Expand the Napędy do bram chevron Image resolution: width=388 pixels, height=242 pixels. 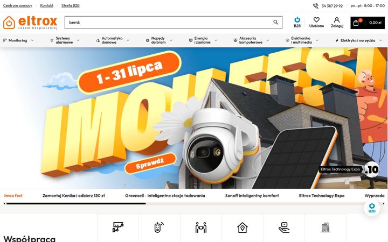[x=171, y=40]
